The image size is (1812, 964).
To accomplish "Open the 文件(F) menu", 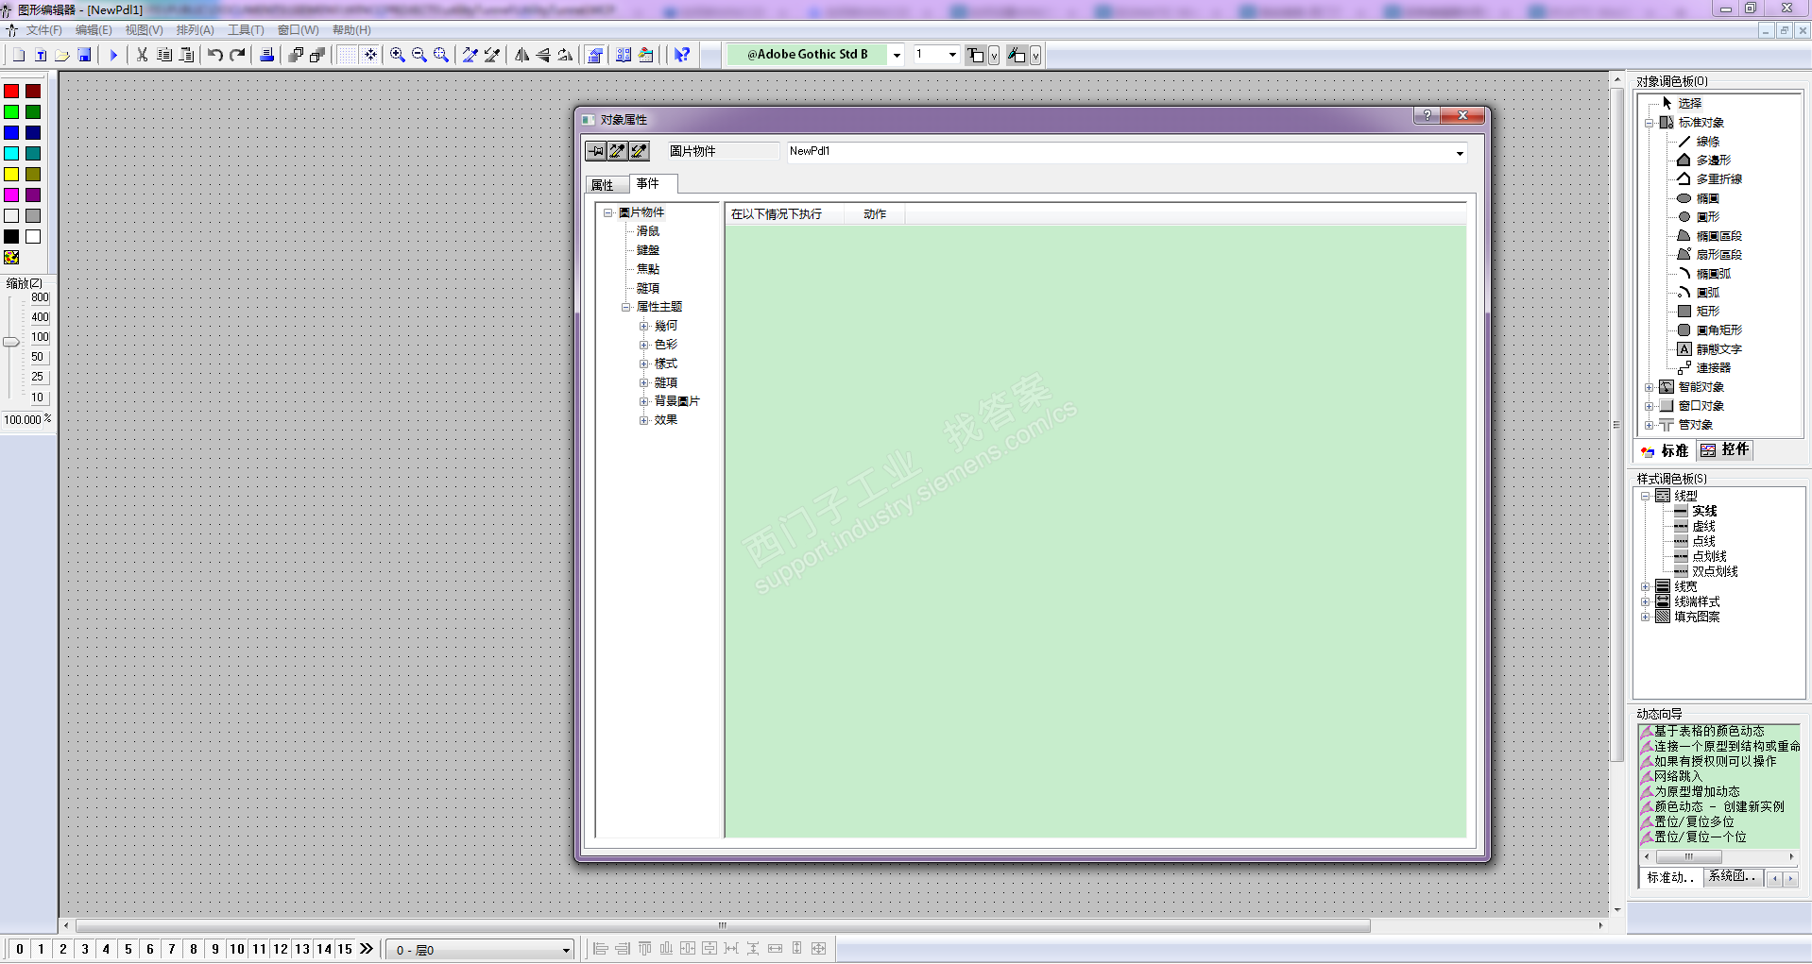I will coord(43,30).
